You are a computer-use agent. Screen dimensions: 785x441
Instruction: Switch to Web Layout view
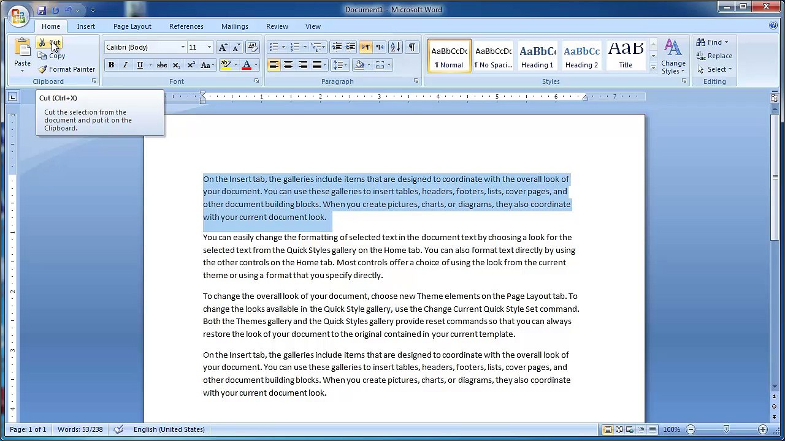click(x=630, y=429)
